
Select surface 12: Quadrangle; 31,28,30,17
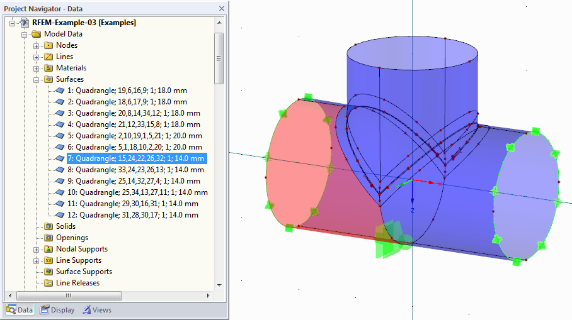pos(133,215)
